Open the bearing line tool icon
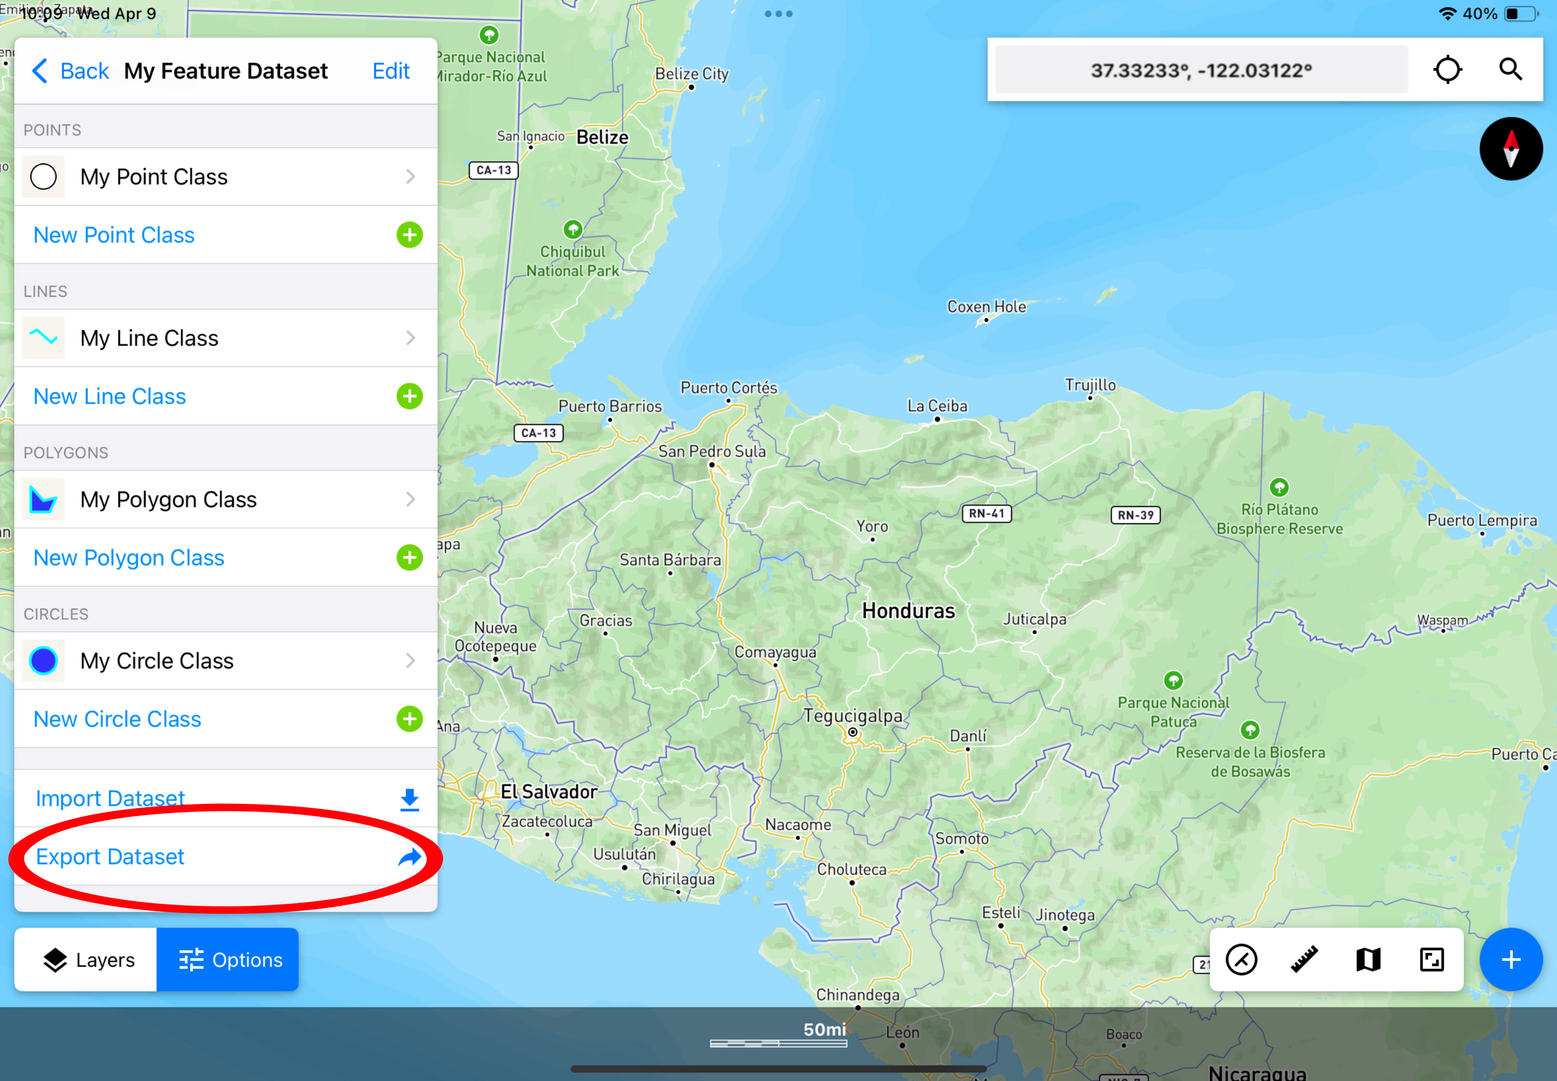Screen dimensions: 1557x1081 1240,959
